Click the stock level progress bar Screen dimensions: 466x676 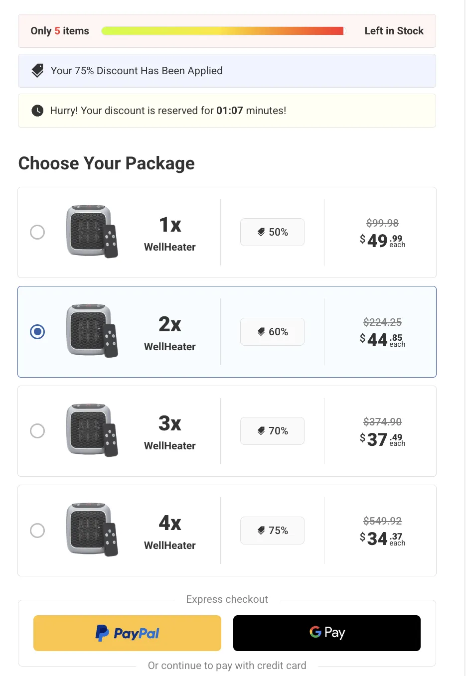[x=223, y=30]
